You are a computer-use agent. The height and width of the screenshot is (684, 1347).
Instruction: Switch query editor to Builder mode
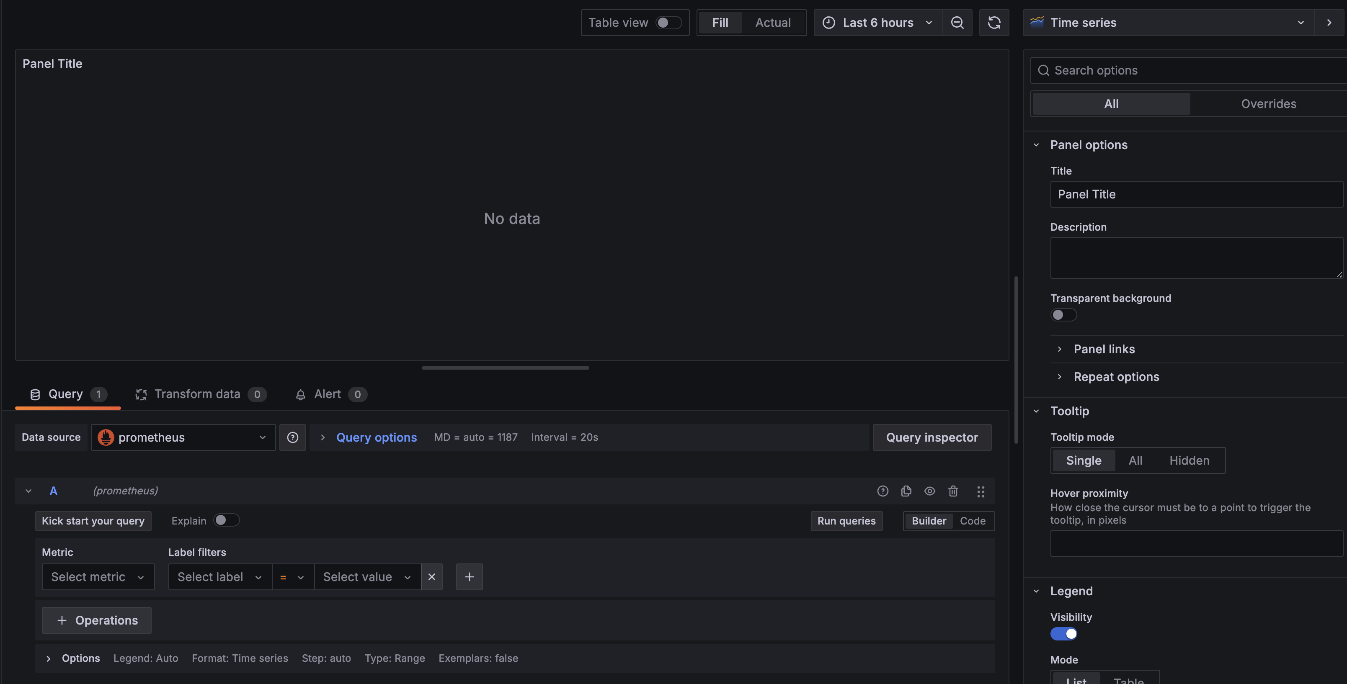(929, 521)
